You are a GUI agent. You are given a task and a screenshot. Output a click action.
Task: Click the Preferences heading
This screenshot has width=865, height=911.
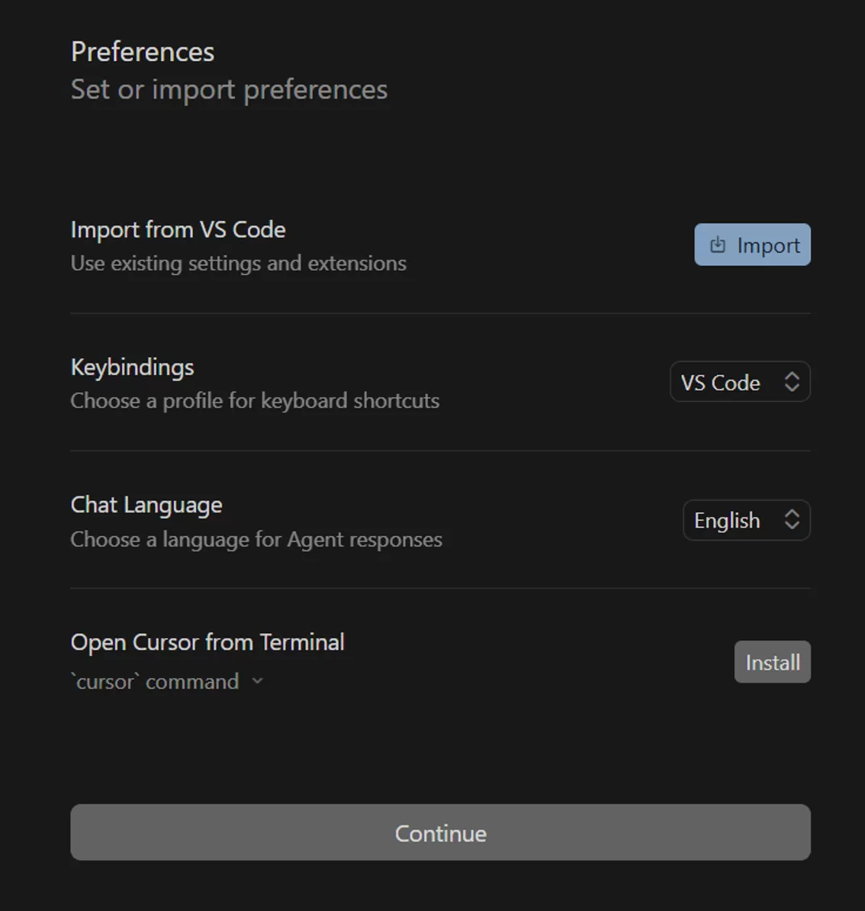143,52
